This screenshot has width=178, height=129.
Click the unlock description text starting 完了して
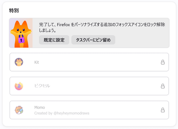[102, 27]
